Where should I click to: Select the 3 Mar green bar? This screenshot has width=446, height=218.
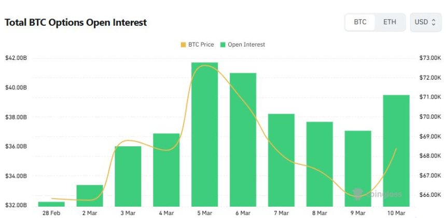pyautogui.click(x=128, y=176)
